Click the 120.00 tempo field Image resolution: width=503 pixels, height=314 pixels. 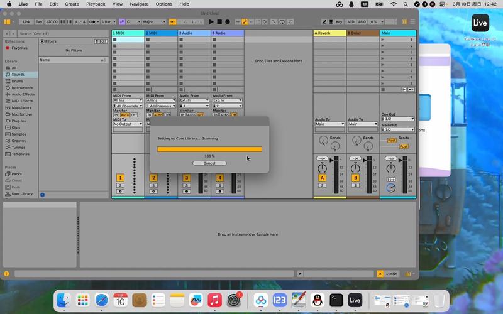point(52,22)
